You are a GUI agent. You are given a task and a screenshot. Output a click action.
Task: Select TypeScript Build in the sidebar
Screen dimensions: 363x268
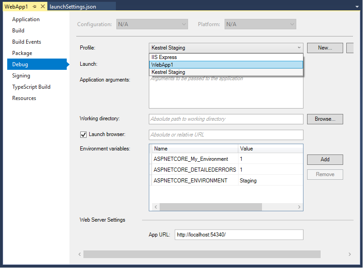pos(30,86)
